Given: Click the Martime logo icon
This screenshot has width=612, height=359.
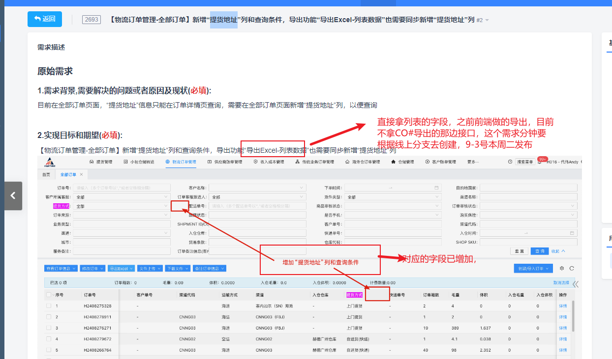Looking at the screenshot, I should coord(50,162).
